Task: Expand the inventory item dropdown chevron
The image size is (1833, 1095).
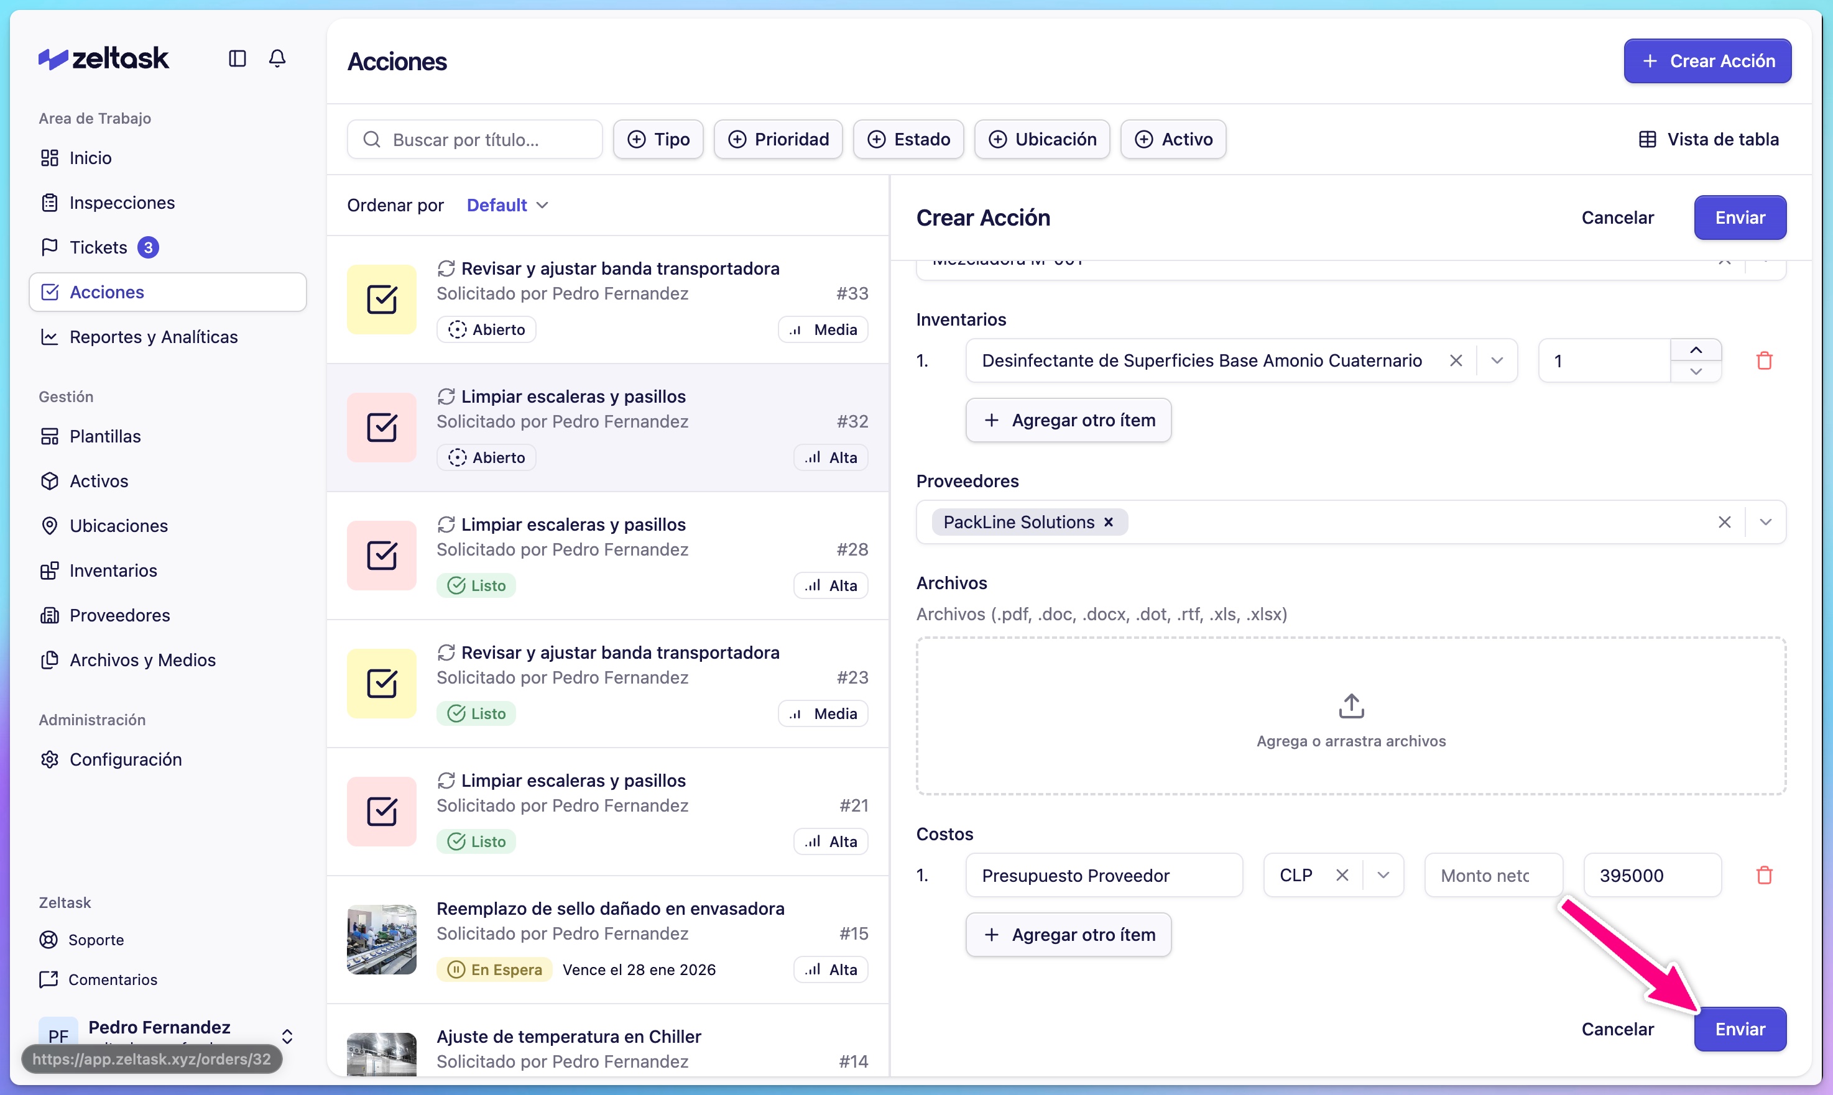Action: coord(1497,360)
